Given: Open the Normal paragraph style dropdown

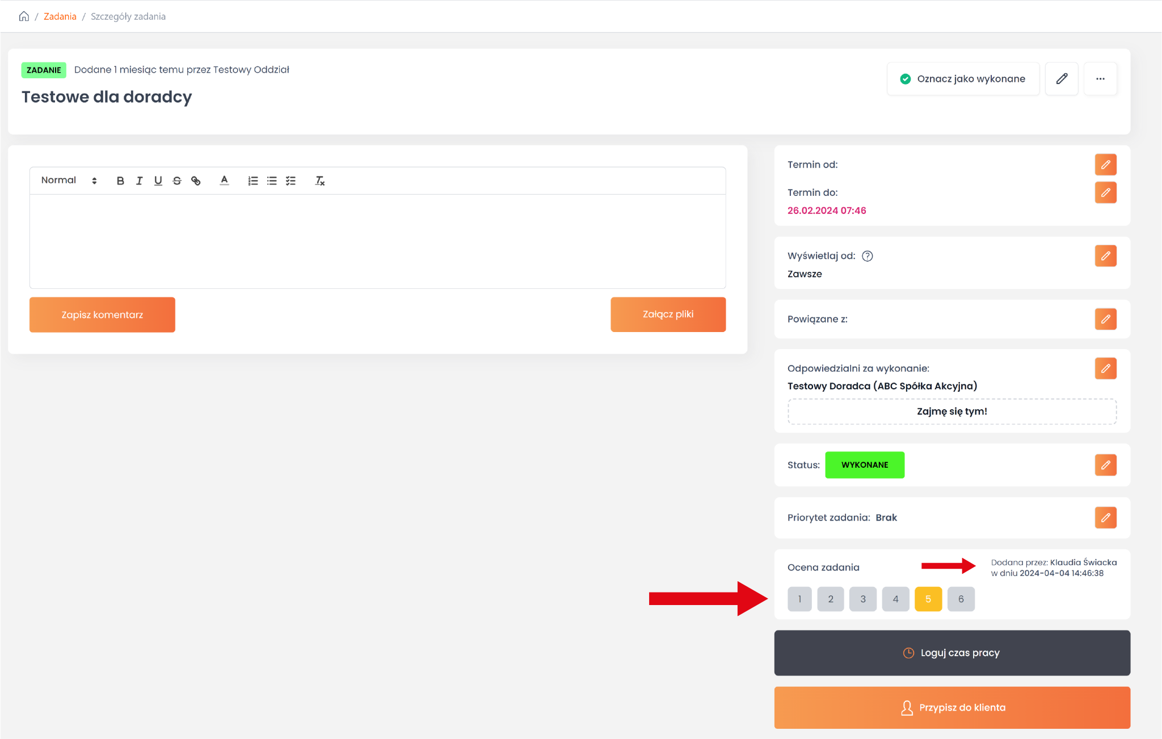Looking at the screenshot, I should click(x=69, y=180).
